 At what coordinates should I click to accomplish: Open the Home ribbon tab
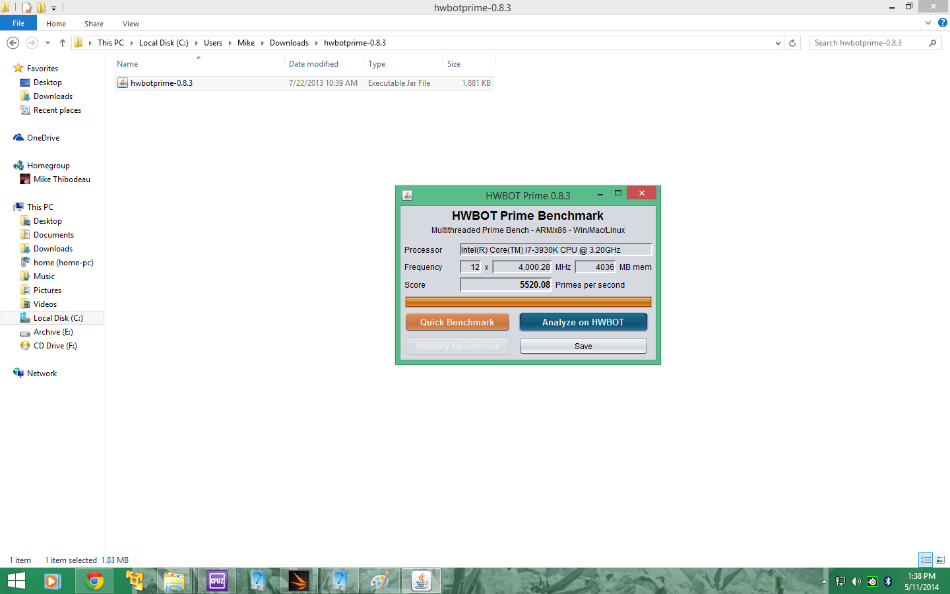tap(56, 24)
